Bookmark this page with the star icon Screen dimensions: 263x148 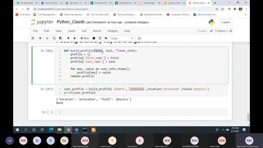[x=222, y=9]
